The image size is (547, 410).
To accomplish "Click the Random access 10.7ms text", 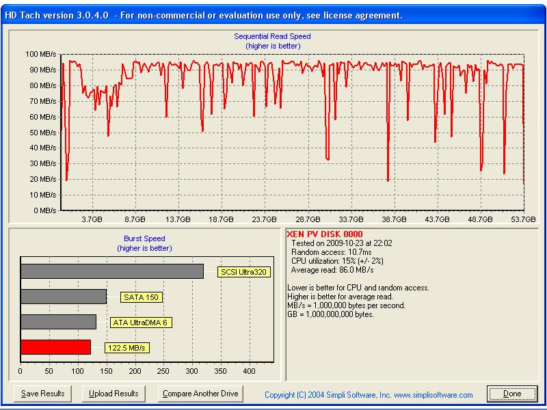I will (328, 252).
